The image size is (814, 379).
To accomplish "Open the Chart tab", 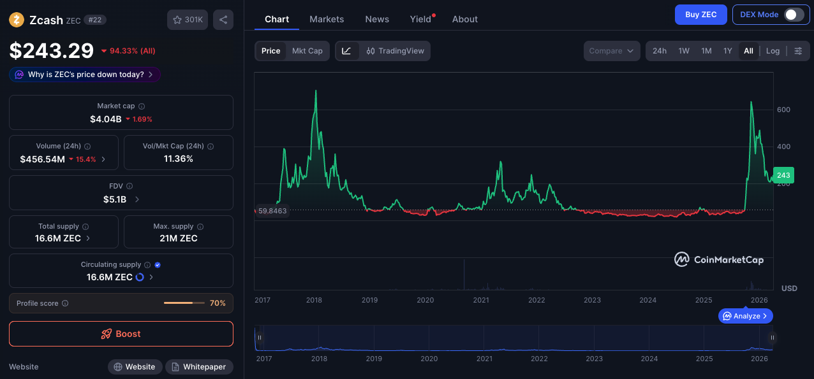I will [x=277, y=19].
